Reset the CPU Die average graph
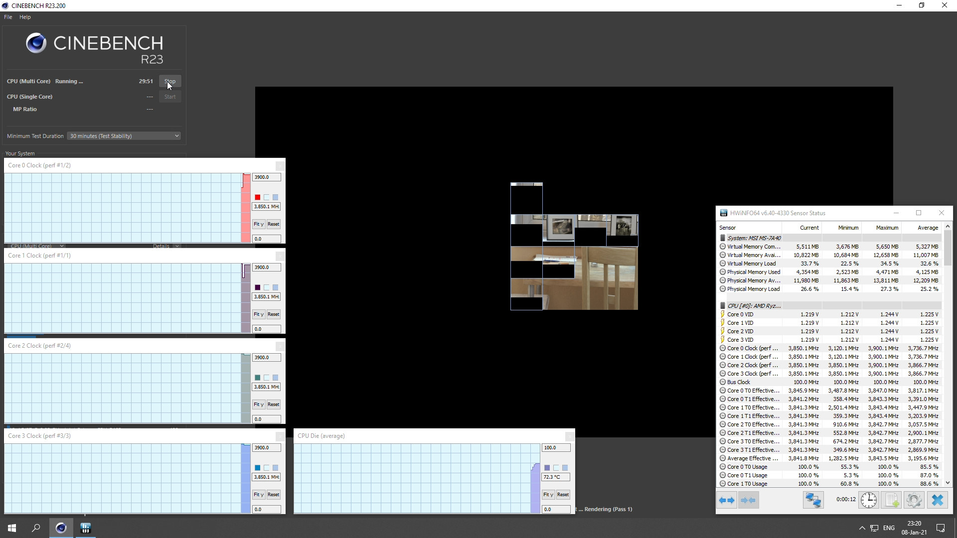The height and width of the screenshot is (538, 957). (x=563, y=495)
